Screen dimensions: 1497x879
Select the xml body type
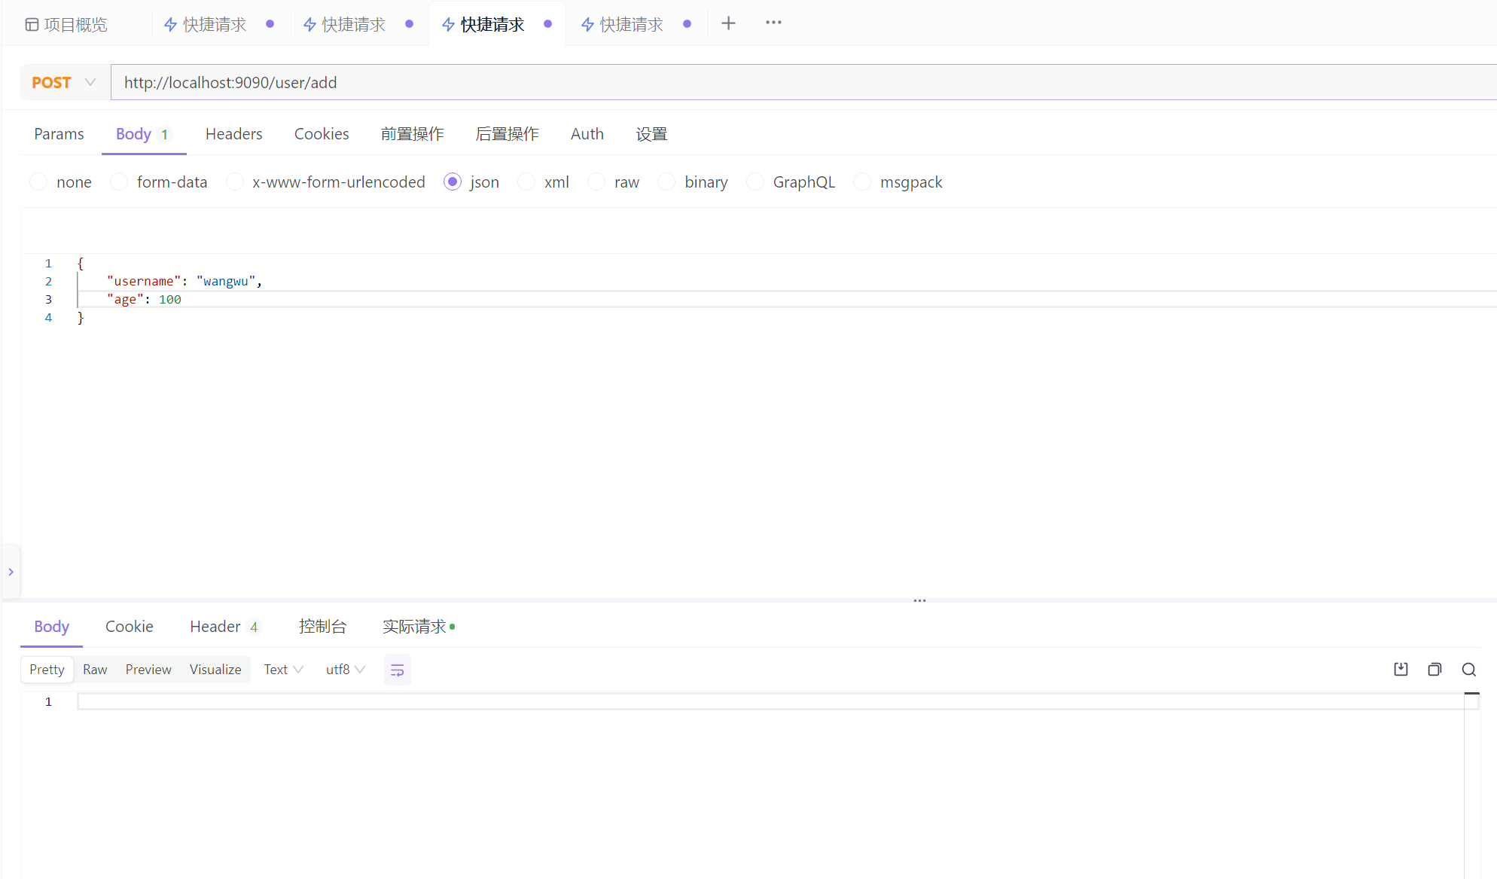point(544,182)
